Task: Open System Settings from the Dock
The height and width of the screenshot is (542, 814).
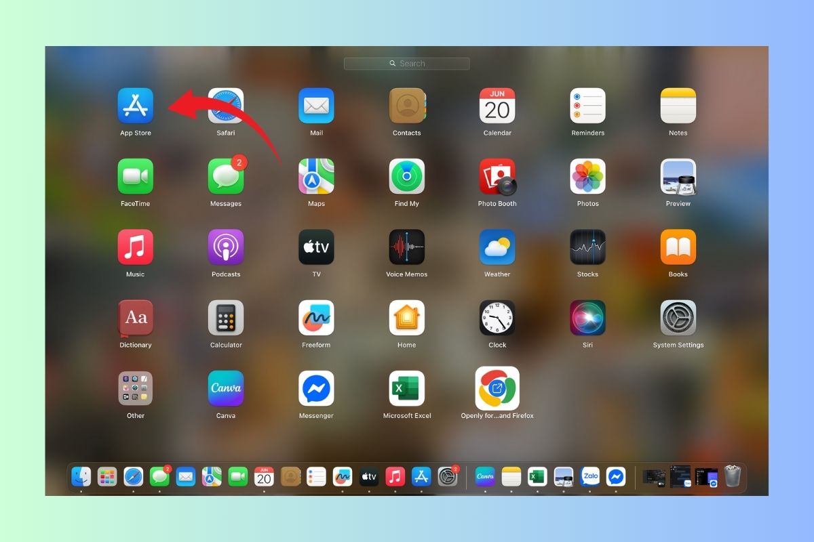Action: [448, 476]
